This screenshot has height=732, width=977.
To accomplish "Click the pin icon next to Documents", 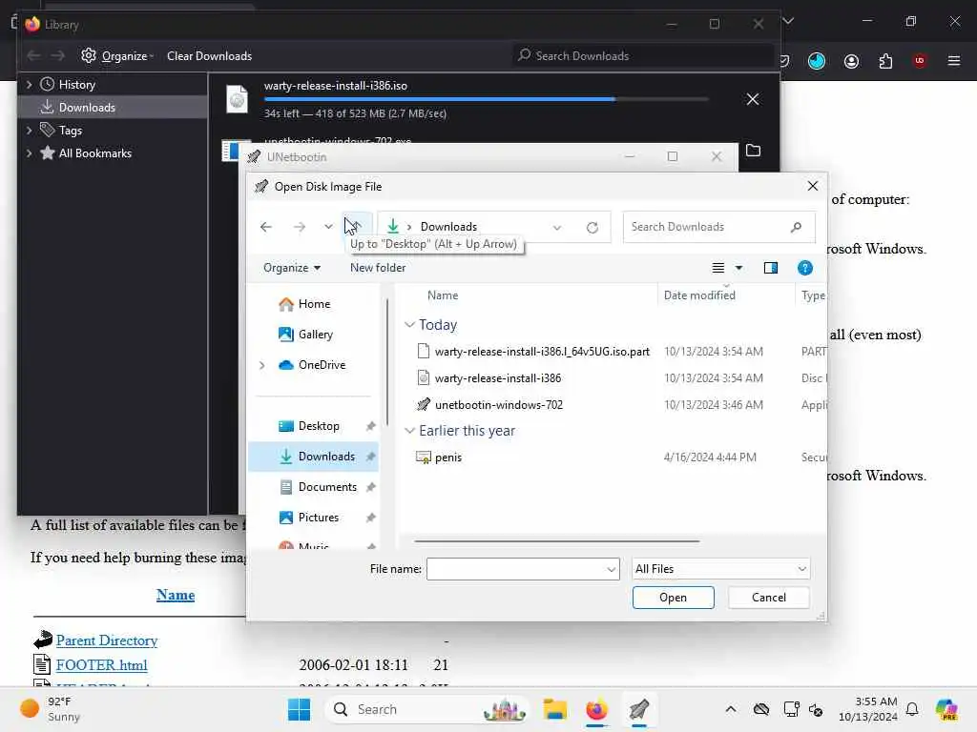I will tap(371, 487).
